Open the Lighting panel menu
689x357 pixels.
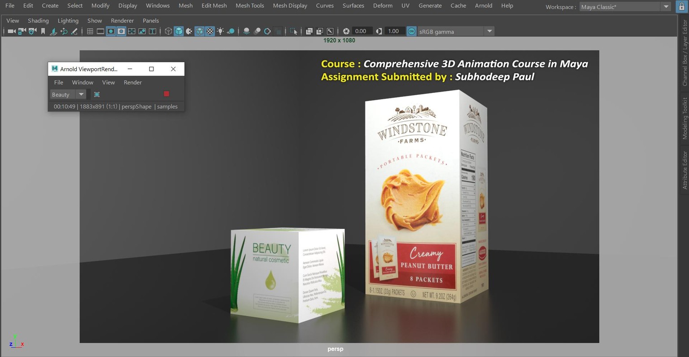tap(68, 21)
